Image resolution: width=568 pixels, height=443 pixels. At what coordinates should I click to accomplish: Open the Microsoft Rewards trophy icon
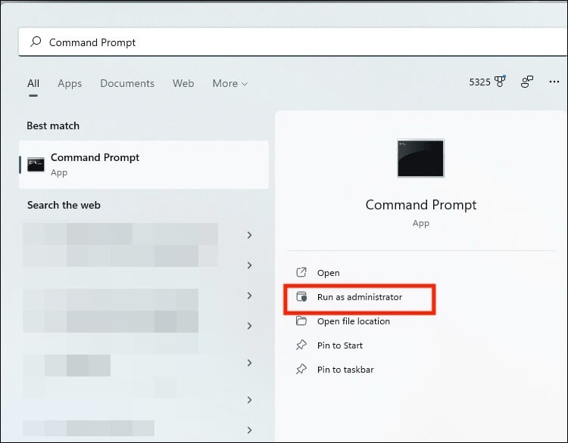(500, 82)
